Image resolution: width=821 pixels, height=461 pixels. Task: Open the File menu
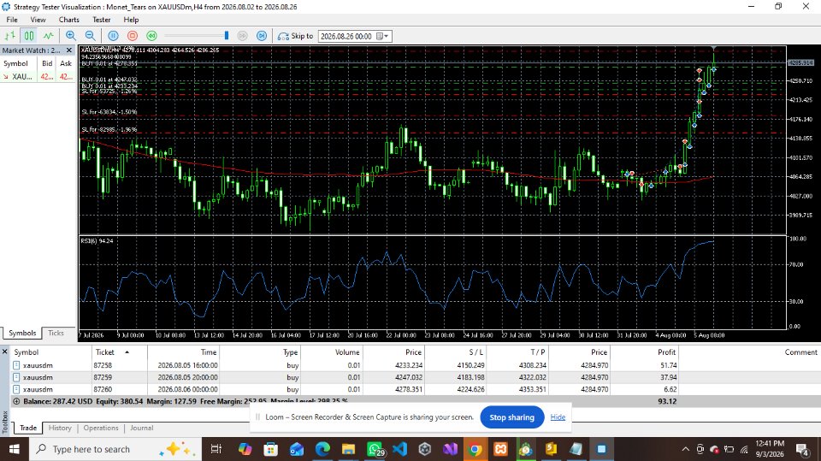pos(11,20)
